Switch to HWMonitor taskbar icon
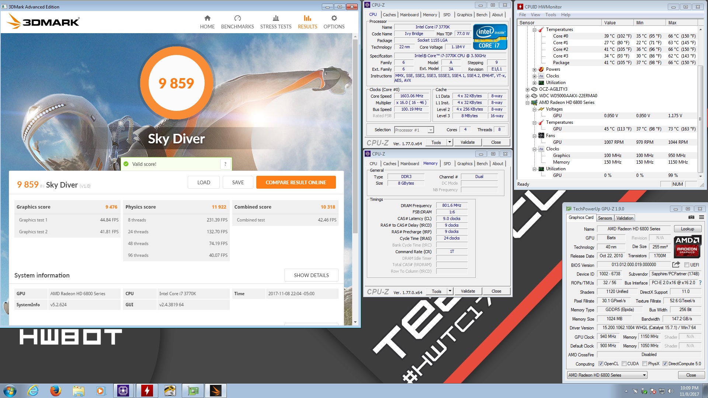The width and height of the screenshot is (708, 398). click(x=147, y=391)
